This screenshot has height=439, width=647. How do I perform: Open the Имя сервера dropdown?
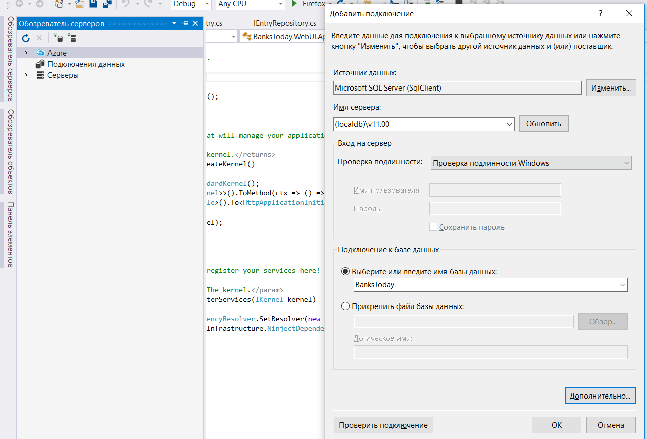click(509, 124)
